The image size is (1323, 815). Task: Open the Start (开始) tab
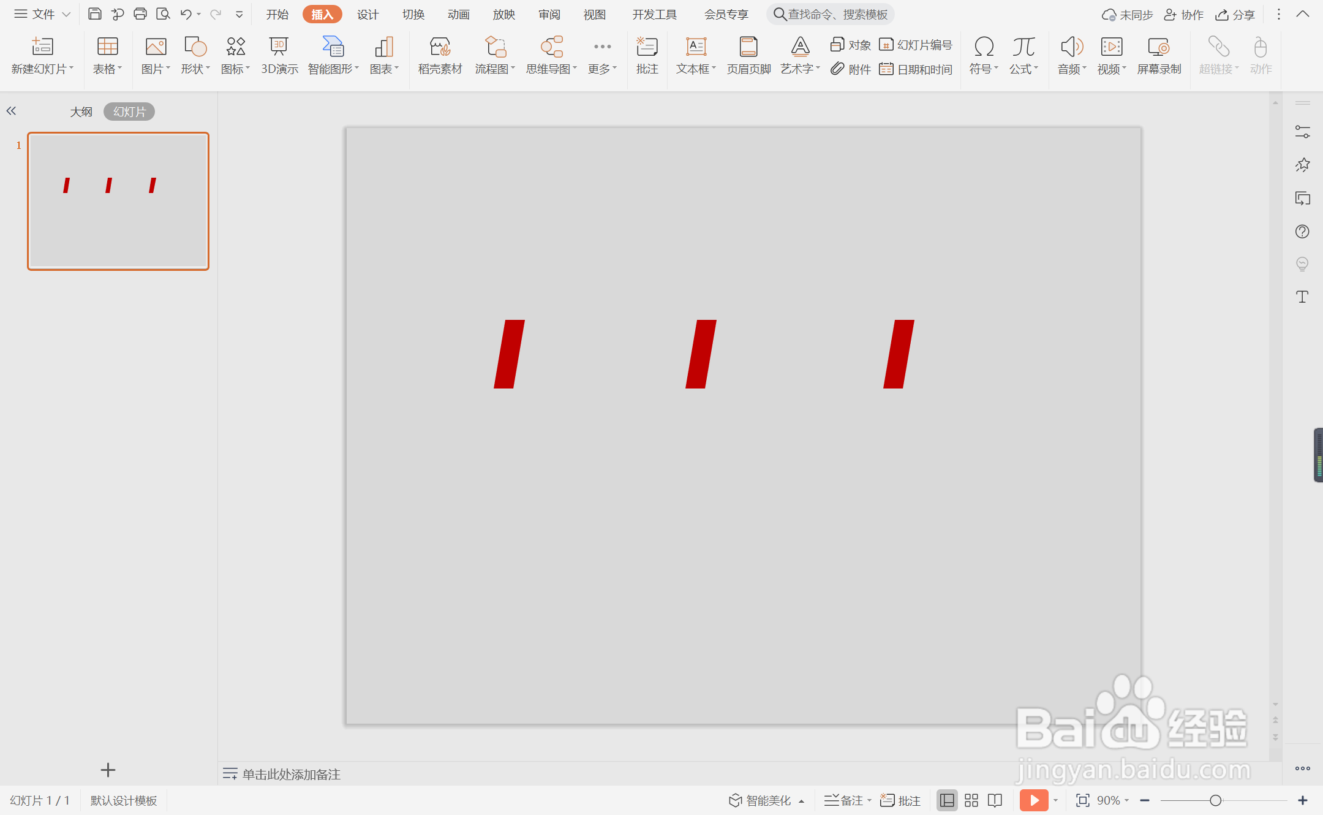point(277,14)
